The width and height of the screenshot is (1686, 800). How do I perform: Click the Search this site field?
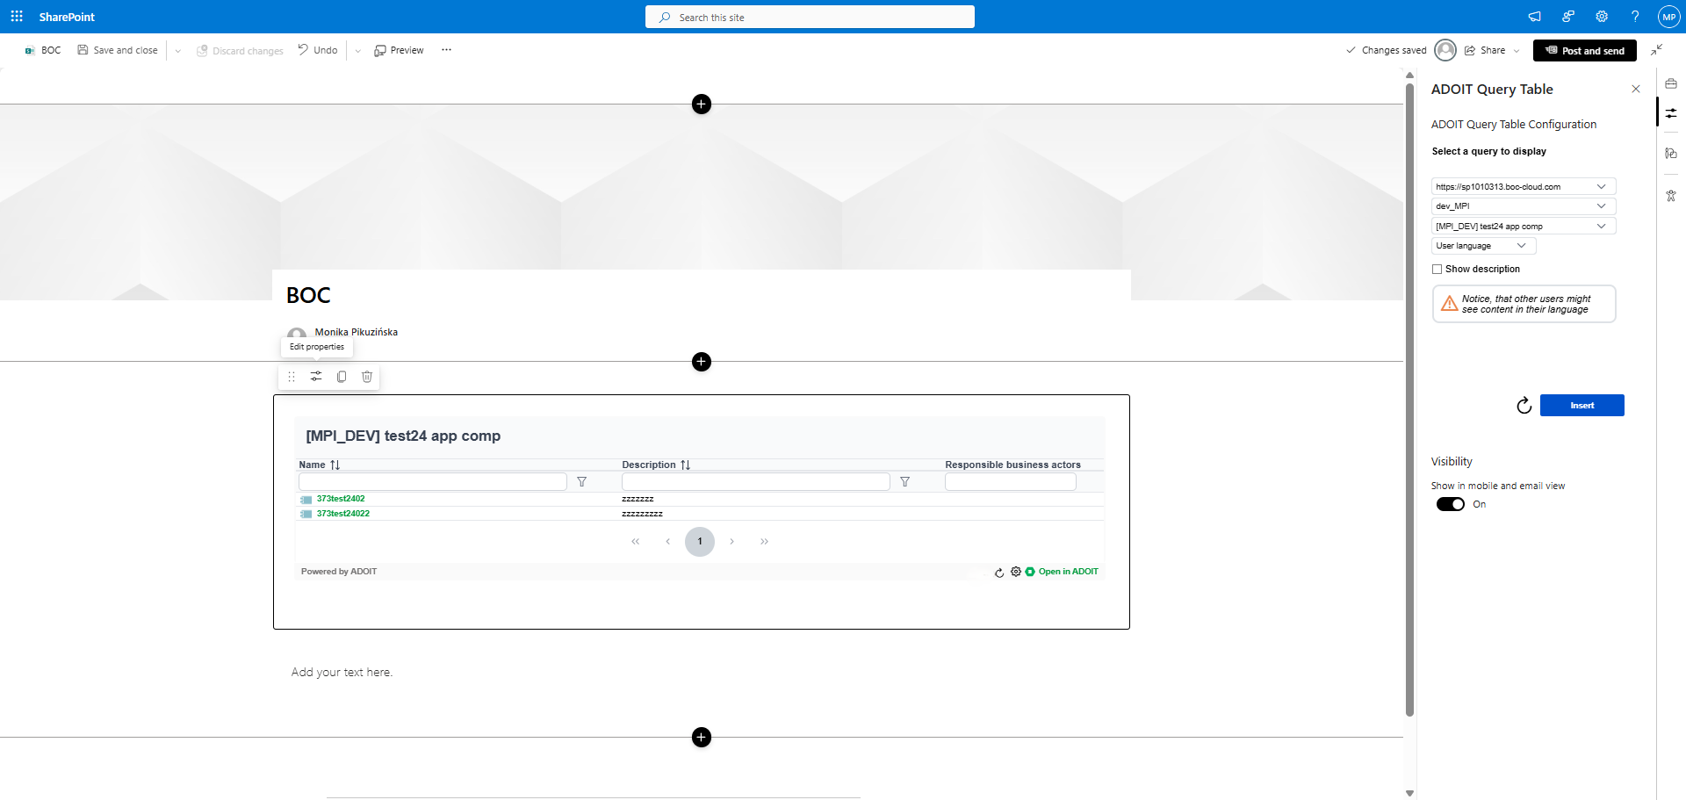point(810,18)
